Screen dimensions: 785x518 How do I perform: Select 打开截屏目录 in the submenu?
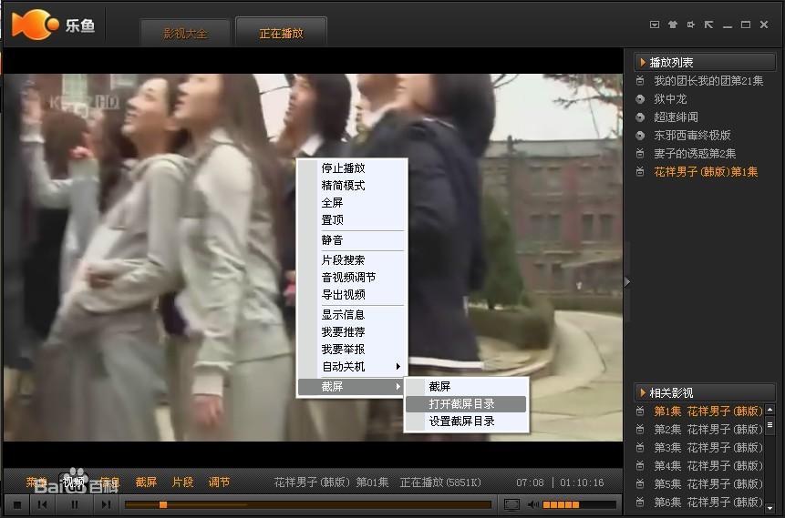tap(462, 403)
